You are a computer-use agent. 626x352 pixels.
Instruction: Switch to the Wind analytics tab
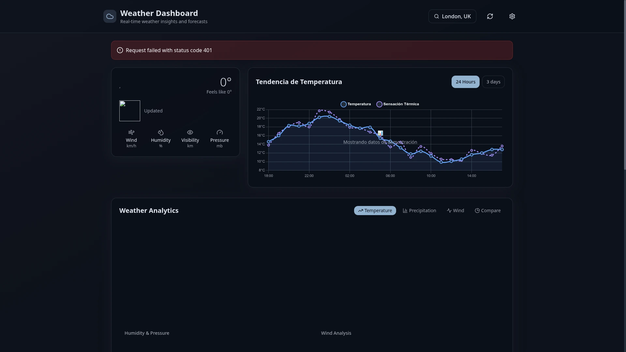[455, 211]
